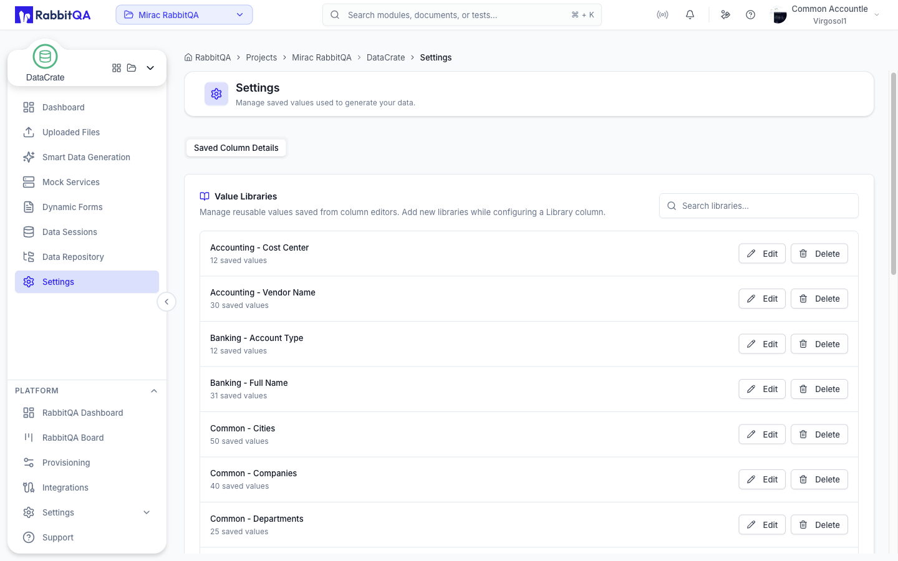Viewport: 898px width, 561px height.
Task: Expand the user account menu chevron
Action: (877, 15)
